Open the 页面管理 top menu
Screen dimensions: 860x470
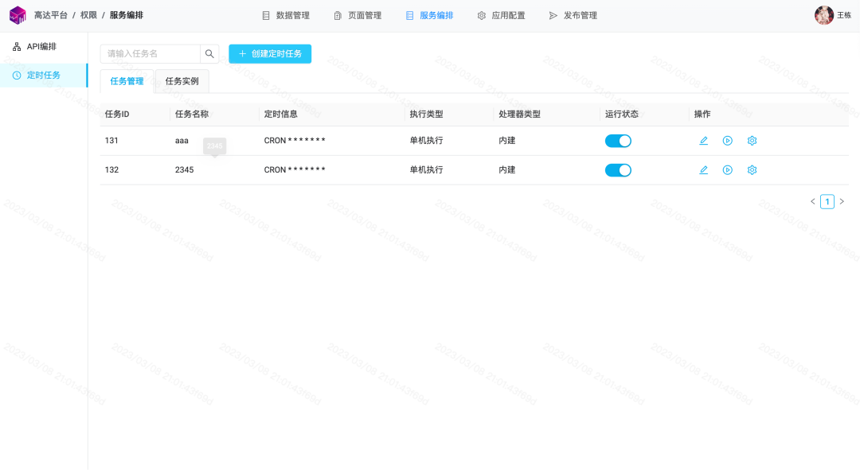(x=358, y=15)
